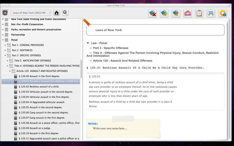Click the sidebar tree scrollbar thumb
Image resolution: width=234 pixels, height=146 pixels.
pos(81,69)
